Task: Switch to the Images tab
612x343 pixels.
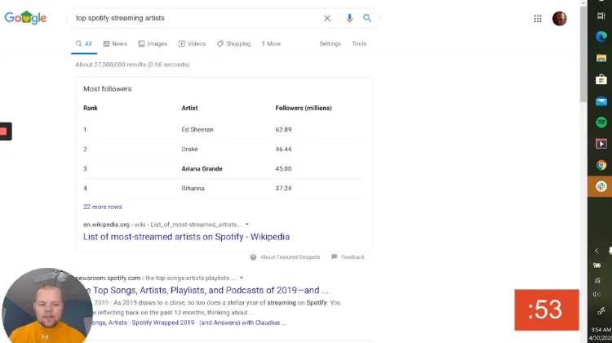Action: 153,44
